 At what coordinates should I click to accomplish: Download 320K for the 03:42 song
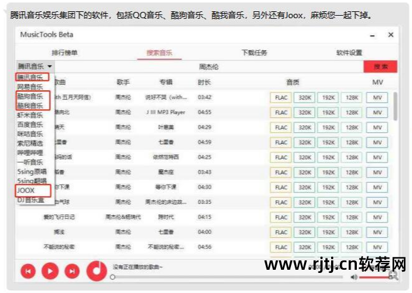305,98
